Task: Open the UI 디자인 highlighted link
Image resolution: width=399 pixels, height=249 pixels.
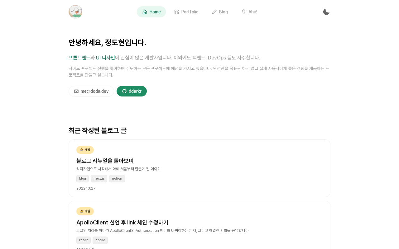Action: coord(105,58)
